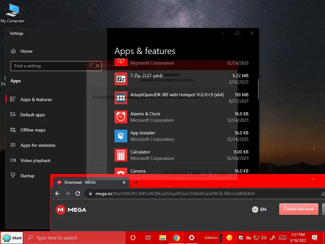325x244 pixels.
Task: Open Cortana circle on taskbar
Action: (133, 238)
